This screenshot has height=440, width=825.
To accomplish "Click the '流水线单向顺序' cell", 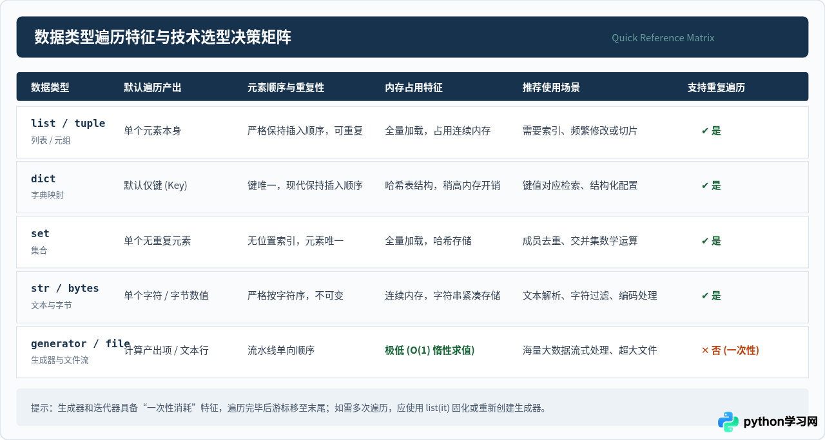I will [x=281, y=350].
